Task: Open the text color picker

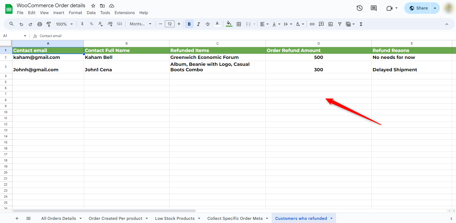Action: point(217,24)
